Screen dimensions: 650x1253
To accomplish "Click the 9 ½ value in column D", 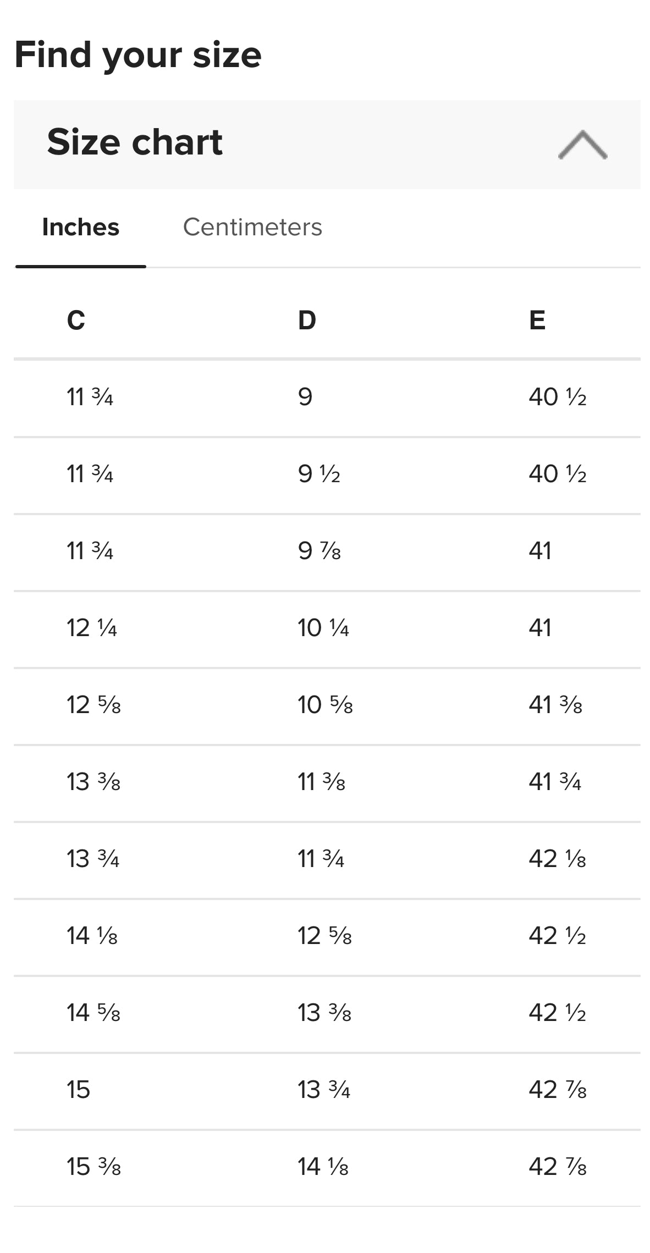I will [319, 473].
